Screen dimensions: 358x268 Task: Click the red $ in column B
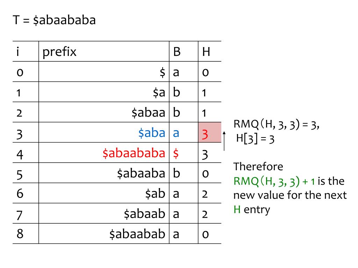click(176, 153)
